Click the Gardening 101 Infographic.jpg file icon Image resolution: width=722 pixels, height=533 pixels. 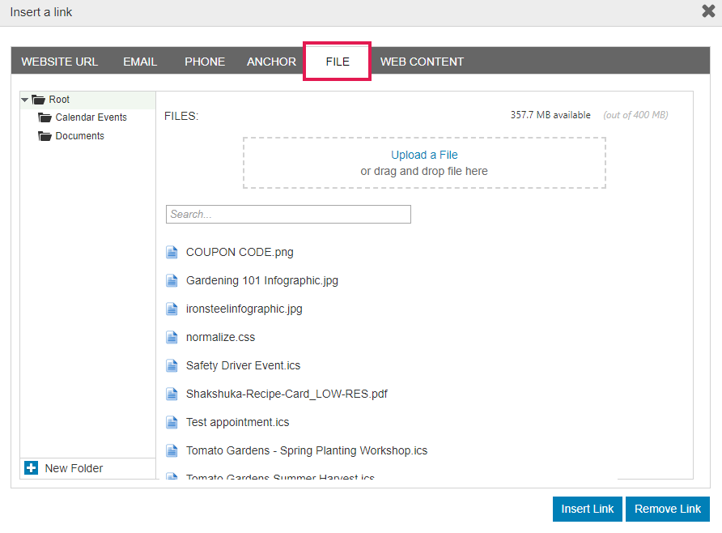tap(172, 280)
